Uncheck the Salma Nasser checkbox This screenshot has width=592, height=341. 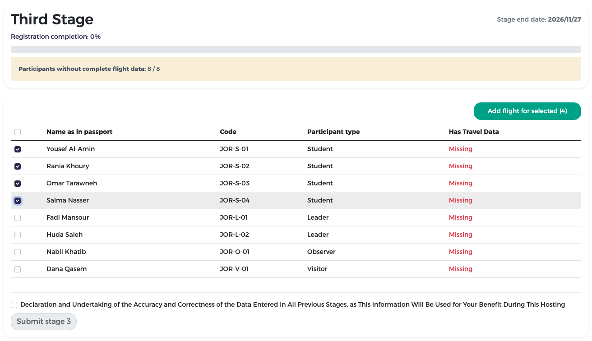18,201
